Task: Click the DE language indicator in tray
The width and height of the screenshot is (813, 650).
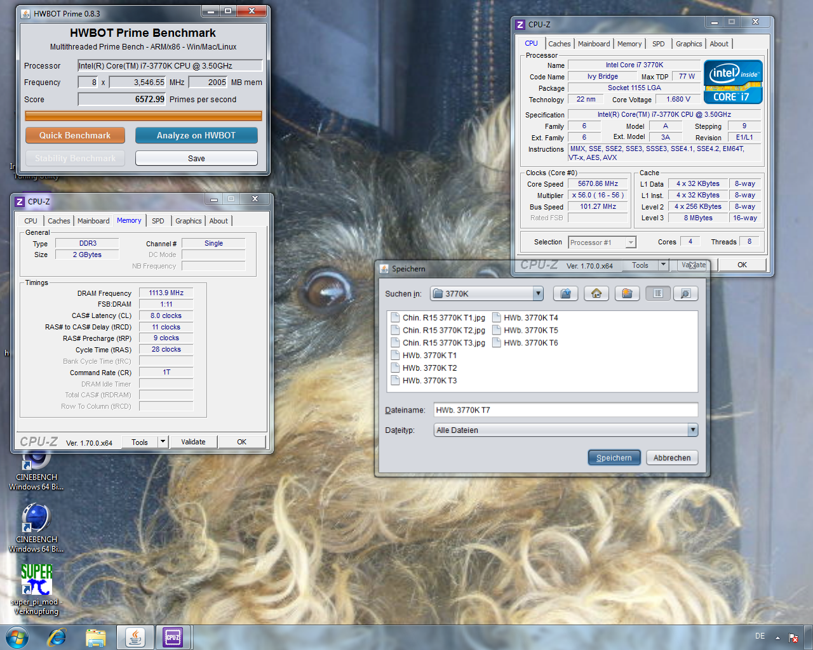Action: click(x=760, y=636)
